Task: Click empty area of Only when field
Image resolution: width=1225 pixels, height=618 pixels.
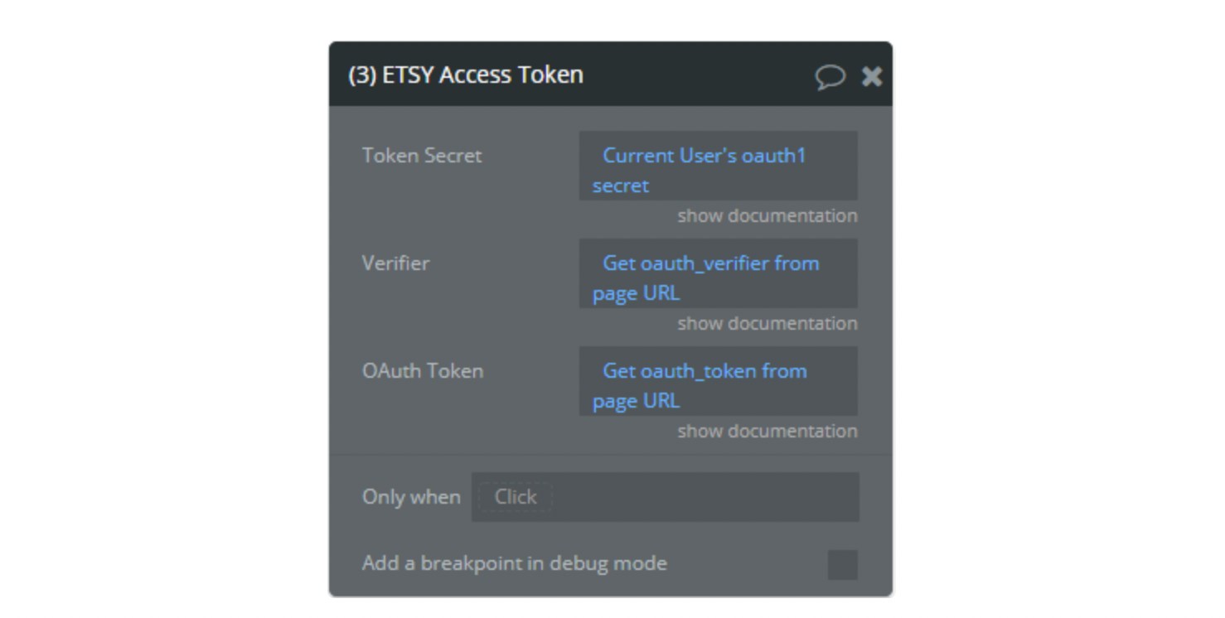Action: [704, 497]
